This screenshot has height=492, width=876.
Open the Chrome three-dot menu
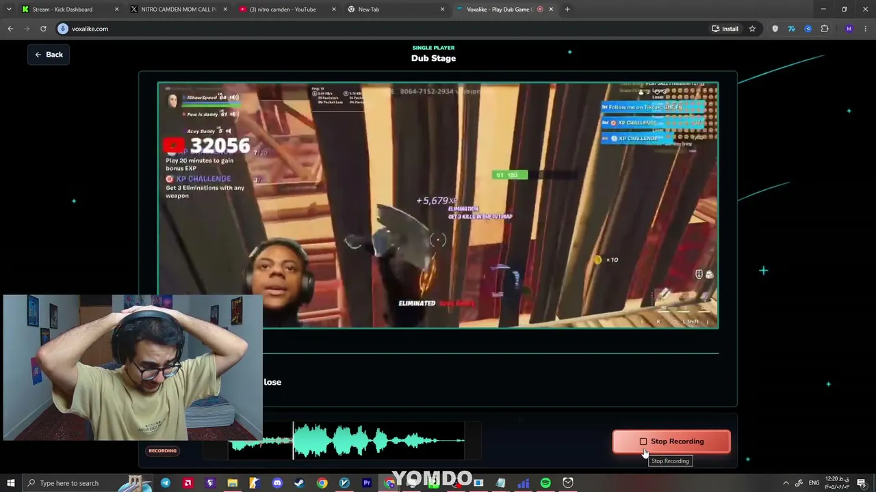[866, 29]
